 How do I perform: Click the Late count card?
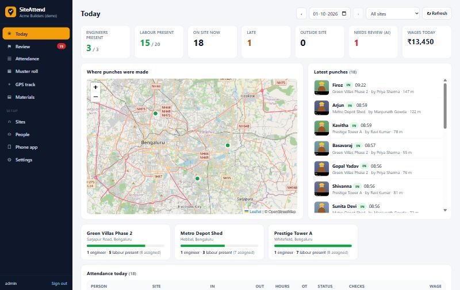pos(266,41)
